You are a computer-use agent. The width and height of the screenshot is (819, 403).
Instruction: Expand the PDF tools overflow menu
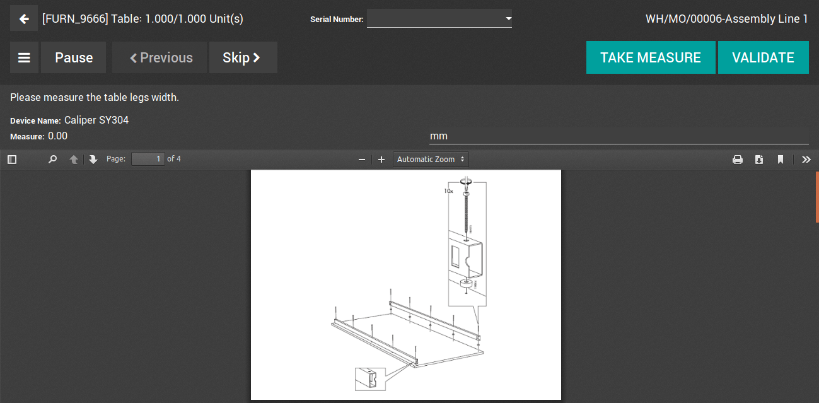[806, 160]
